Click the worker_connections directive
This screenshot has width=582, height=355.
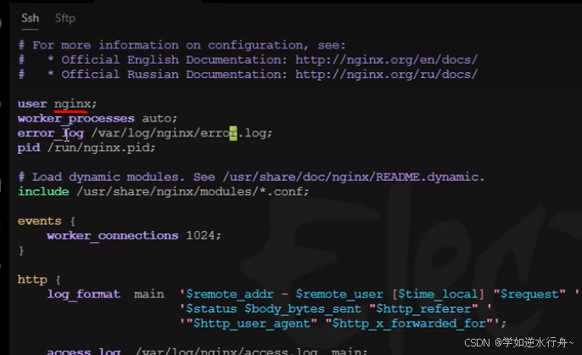[113, 235]
